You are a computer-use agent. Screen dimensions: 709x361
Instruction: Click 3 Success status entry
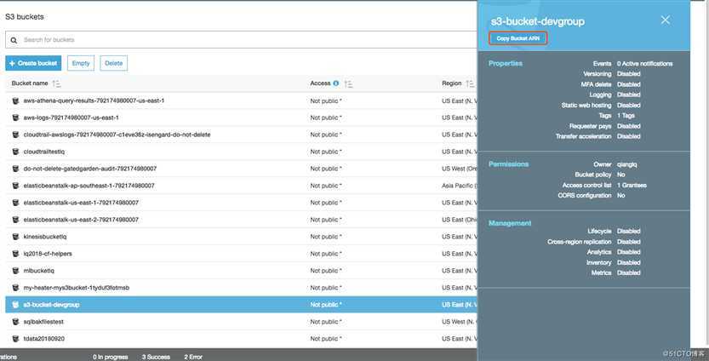pos(156,357)
